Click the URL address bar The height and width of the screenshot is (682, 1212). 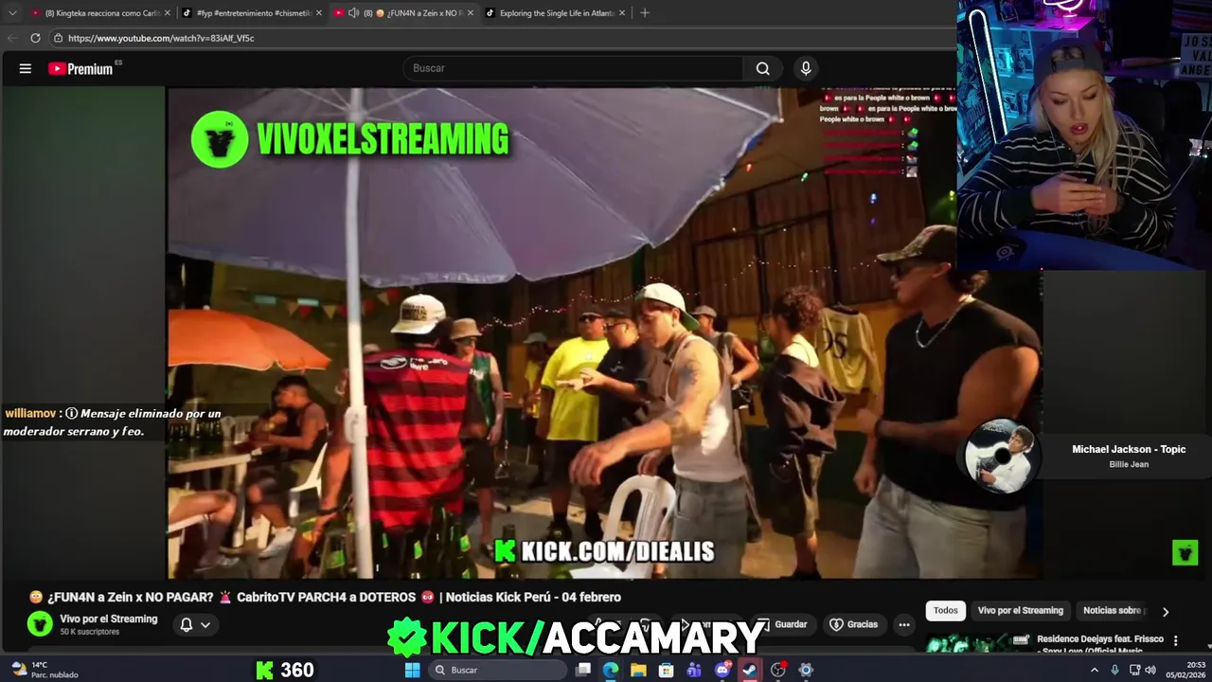[x=502, y=38]
